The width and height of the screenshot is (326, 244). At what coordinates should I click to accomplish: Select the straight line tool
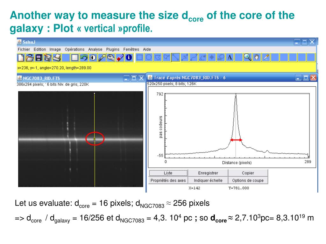[176, 57]
